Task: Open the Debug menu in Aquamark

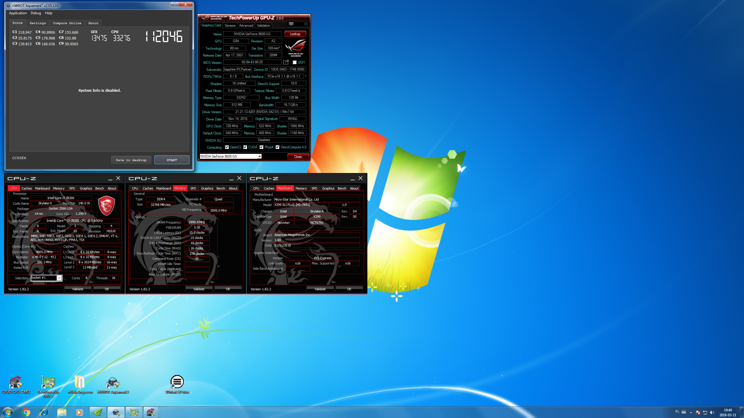Action: [36, 13]
